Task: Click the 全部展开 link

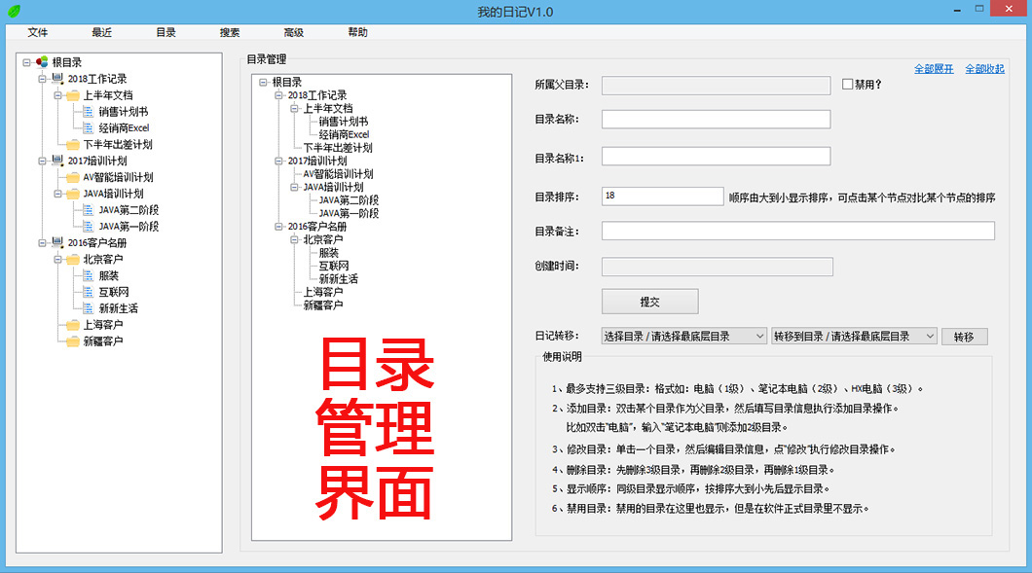Action: [x=934, y=68]
